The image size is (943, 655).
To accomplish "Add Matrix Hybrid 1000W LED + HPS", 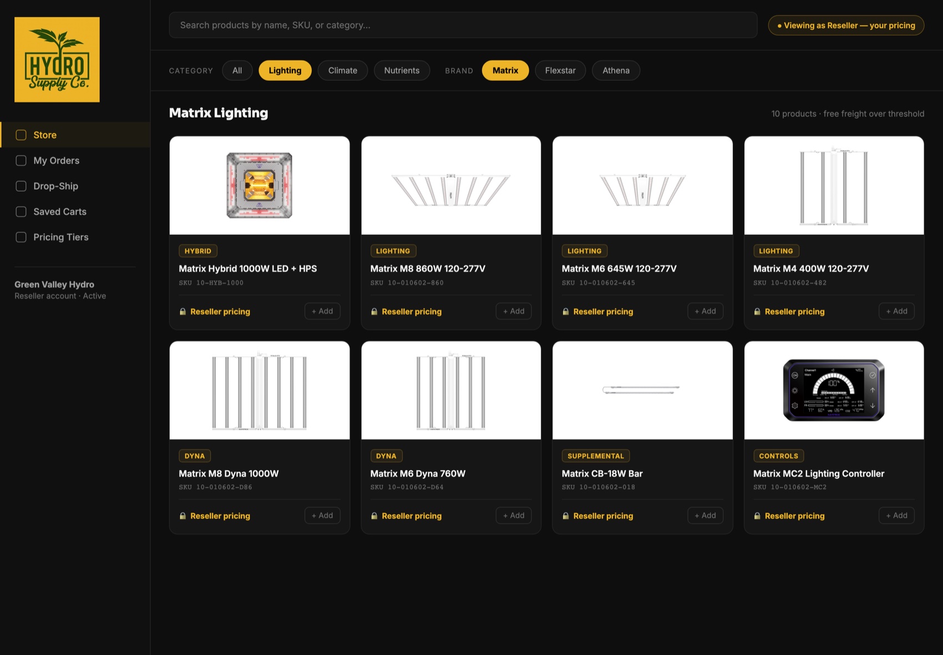I will (322, 311).
